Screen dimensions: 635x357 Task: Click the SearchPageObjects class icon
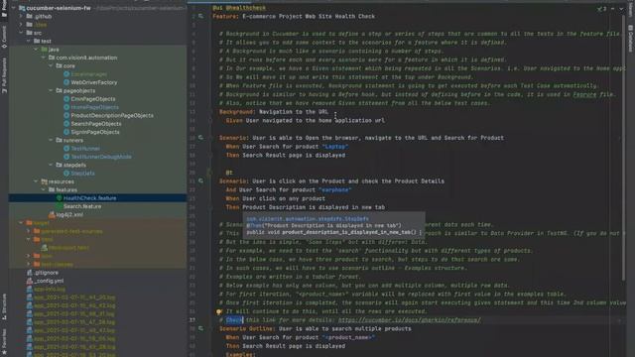66,123
